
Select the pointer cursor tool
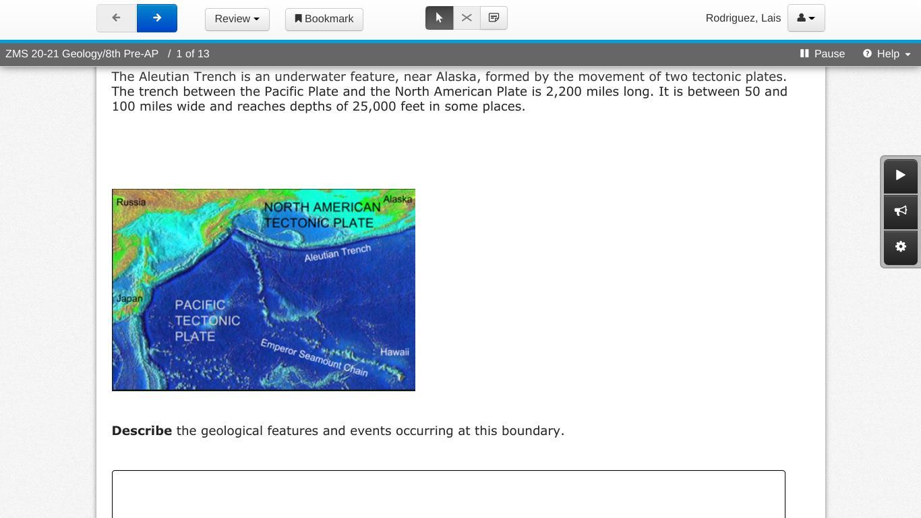point(439,18)
